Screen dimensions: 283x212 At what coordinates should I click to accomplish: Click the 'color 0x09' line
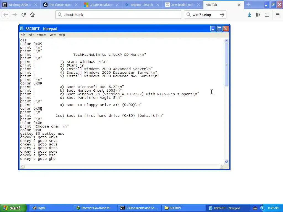click(31, 44)
